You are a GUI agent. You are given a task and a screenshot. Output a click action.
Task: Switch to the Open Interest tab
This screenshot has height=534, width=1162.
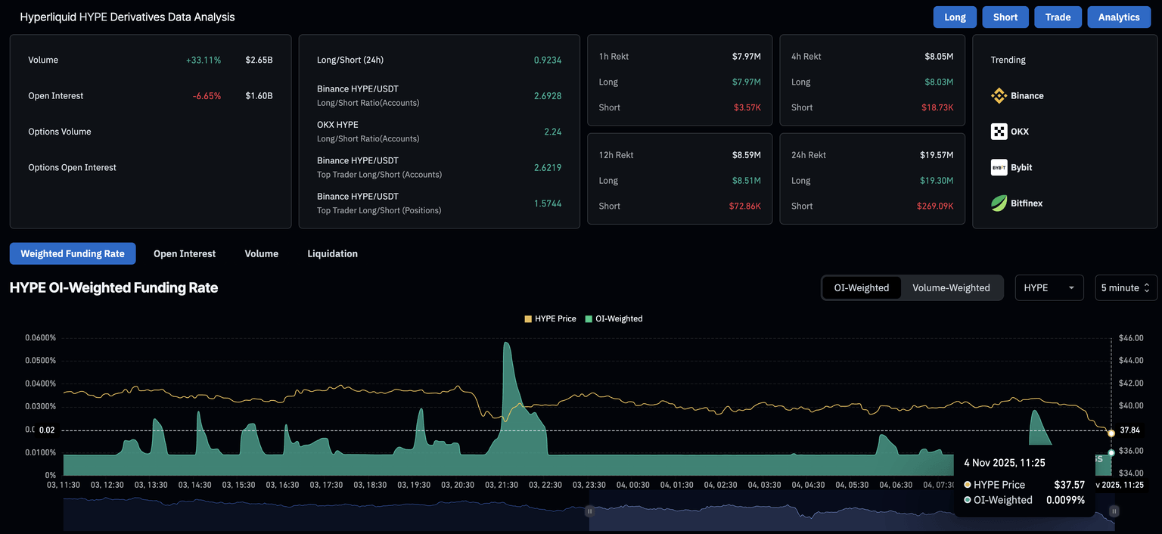[184, 253]
